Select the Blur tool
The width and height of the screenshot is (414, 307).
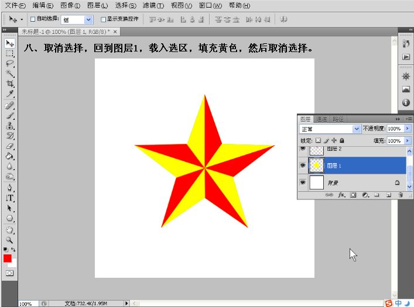point(10,166)
